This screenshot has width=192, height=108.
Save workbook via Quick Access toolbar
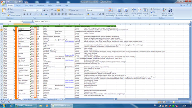(x=8, y=2)
